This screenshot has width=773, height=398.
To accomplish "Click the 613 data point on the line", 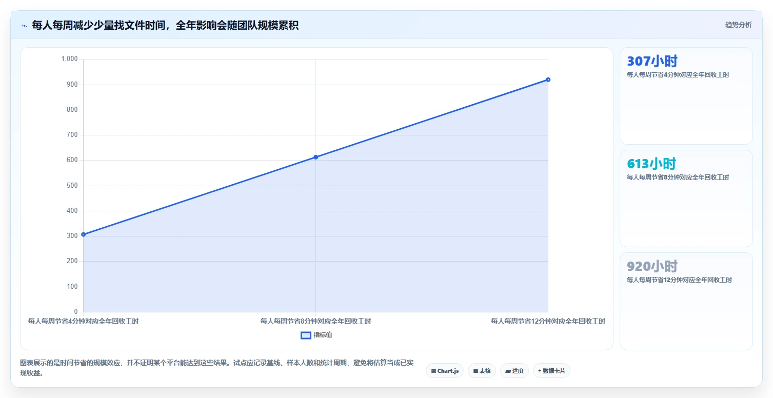I will pos(315,157).
